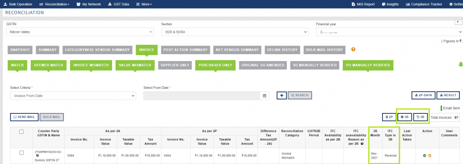
Task: Expand the Reconciliation menu in the top bar
Action: (x=54, y=4)
